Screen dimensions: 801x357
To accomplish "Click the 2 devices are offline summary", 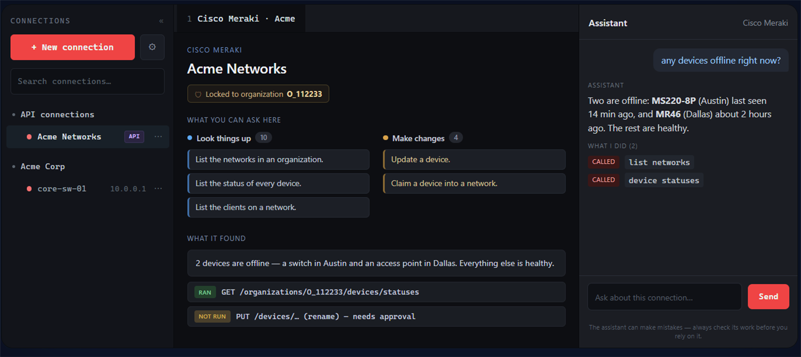I will pos(376,263).
